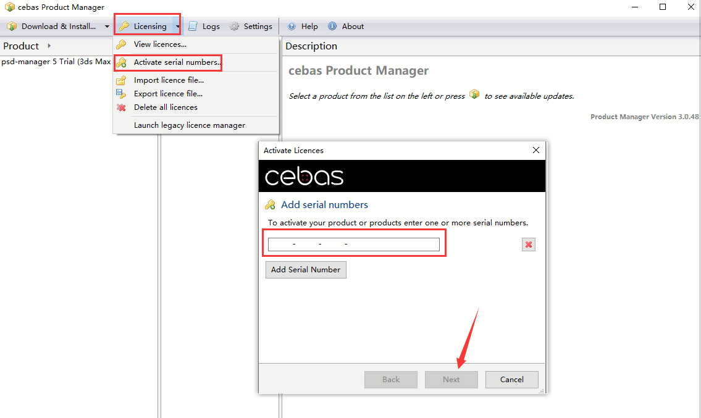
Task: Expand the Download & Install dropdown arrow
Action: pyautogui.click(x=107, y=27)
